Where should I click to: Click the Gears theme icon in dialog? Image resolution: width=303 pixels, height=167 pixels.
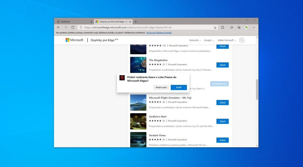[x=122, y=78]
